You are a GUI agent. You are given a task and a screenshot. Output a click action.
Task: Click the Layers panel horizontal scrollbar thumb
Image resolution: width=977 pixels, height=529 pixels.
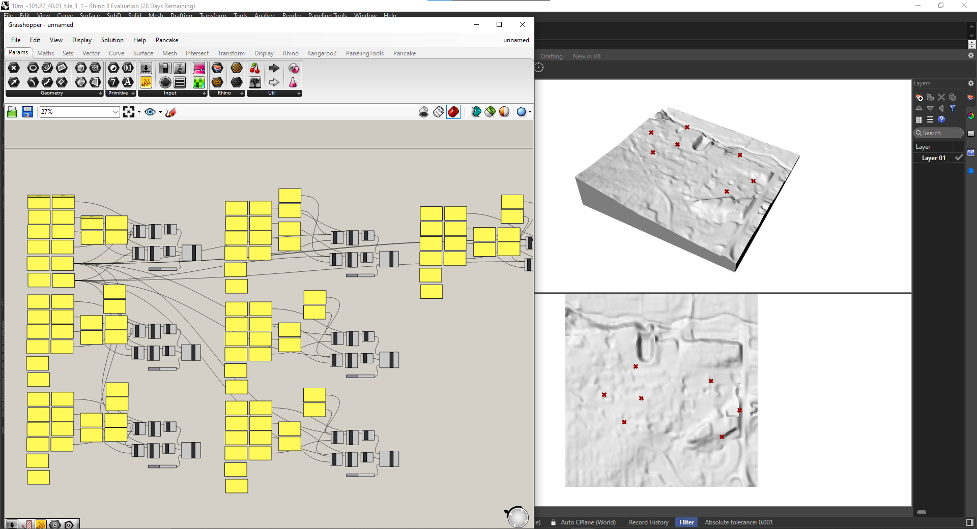922,512
